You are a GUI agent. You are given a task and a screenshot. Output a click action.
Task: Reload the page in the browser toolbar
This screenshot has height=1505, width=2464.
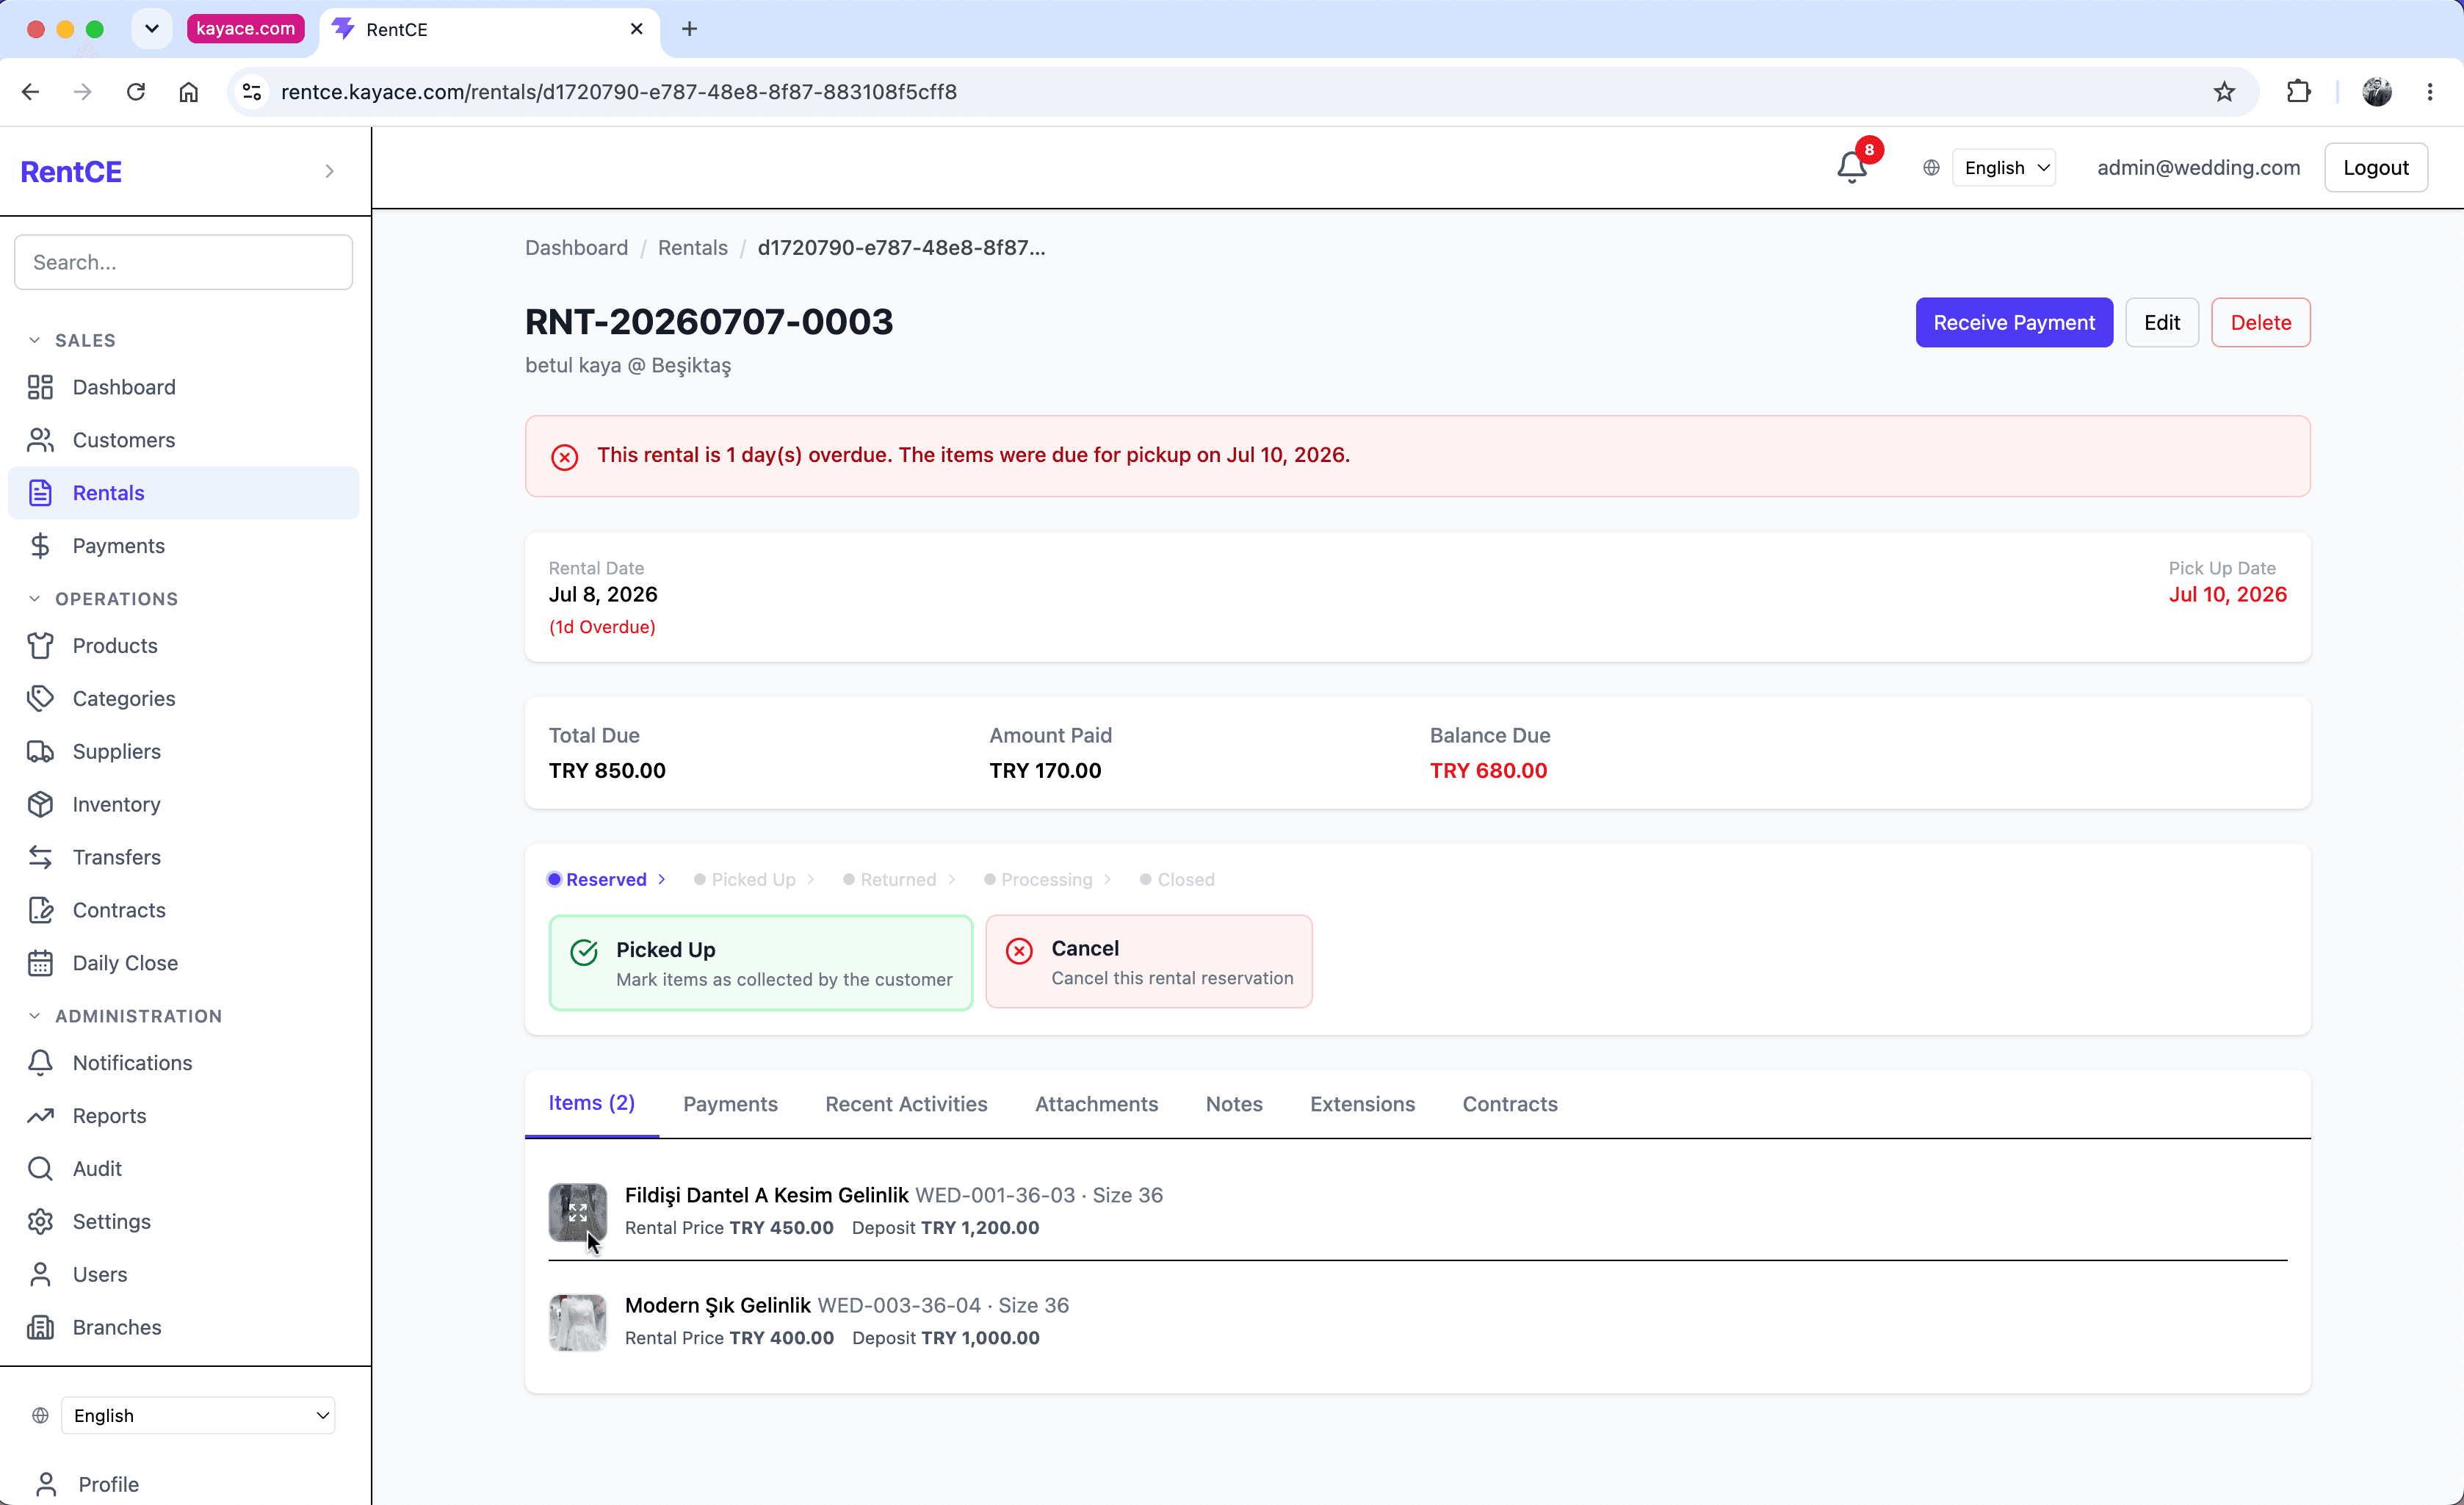click(x=136, y=92)
